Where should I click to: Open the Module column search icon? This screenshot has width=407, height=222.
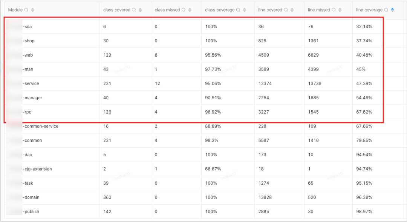click(26, 10)
